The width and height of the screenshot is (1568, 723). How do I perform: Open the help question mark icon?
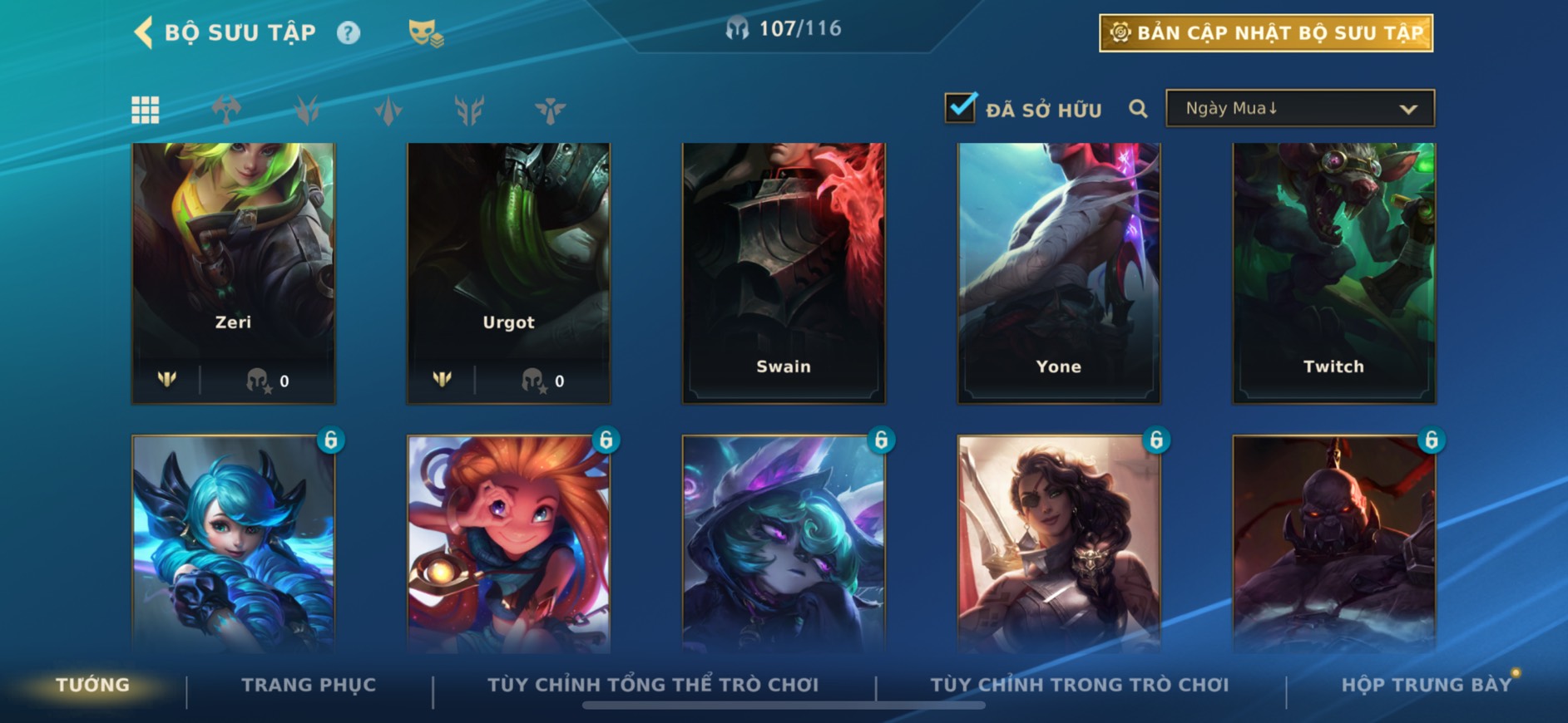click(x=349, y=33)
